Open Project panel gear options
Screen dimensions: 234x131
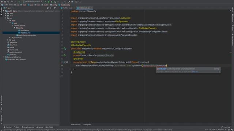(x=55, y=8)
